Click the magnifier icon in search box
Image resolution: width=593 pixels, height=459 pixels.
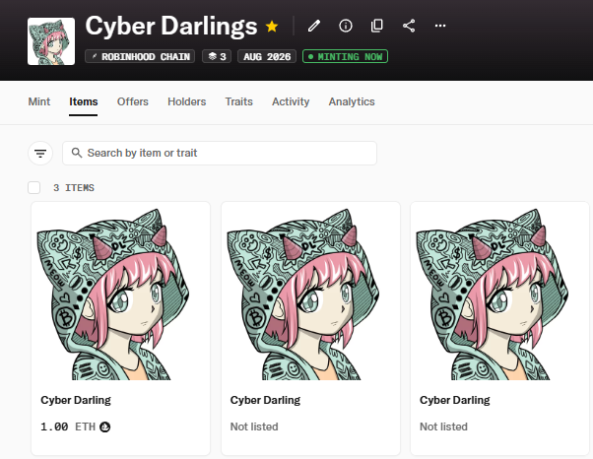[77, 153]
